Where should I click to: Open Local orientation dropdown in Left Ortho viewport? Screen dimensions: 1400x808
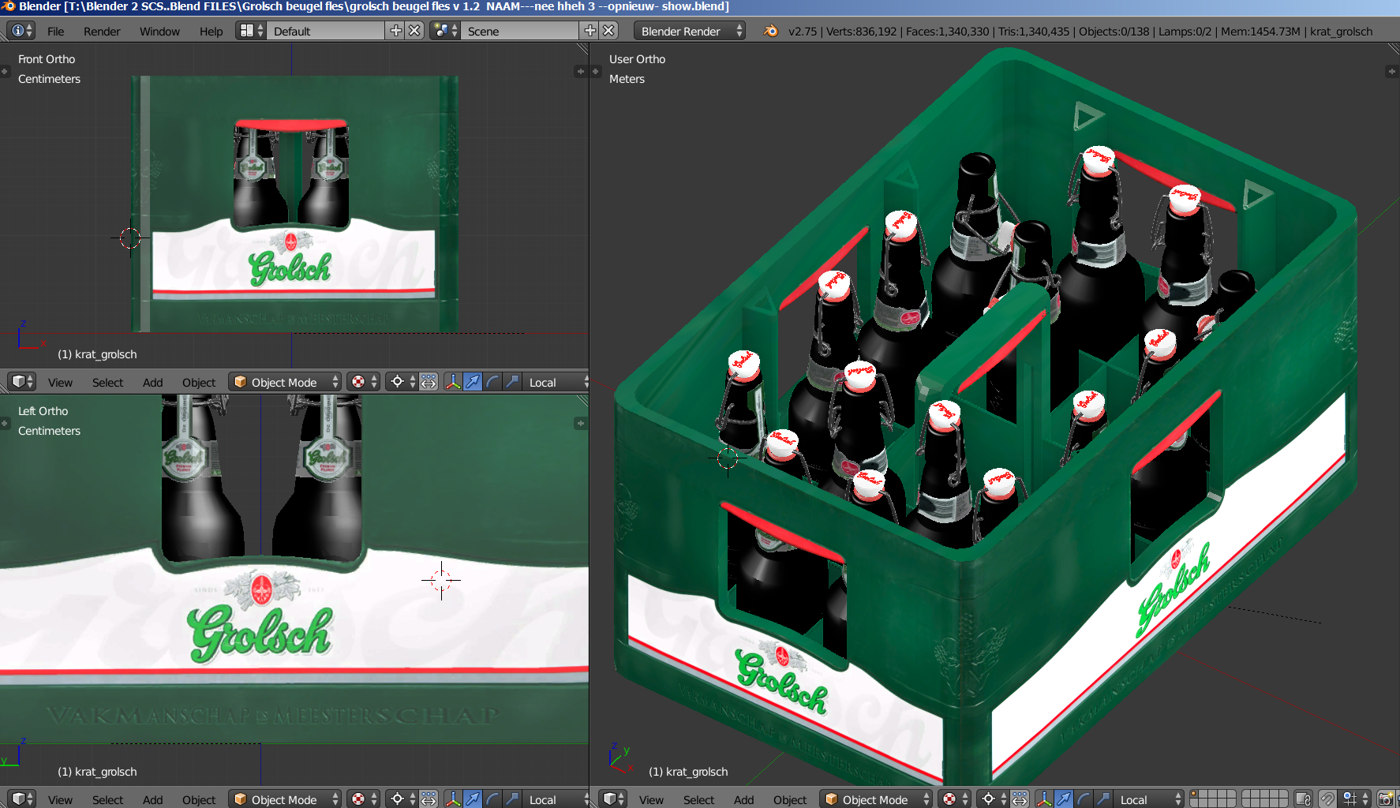coord(556,799)
